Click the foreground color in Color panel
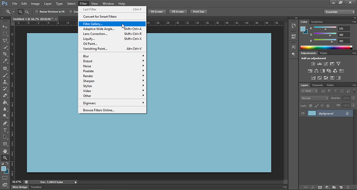Image resolution: width=357 pixels, height=190 pixels. pyautogui.click(x=303, y=29)
